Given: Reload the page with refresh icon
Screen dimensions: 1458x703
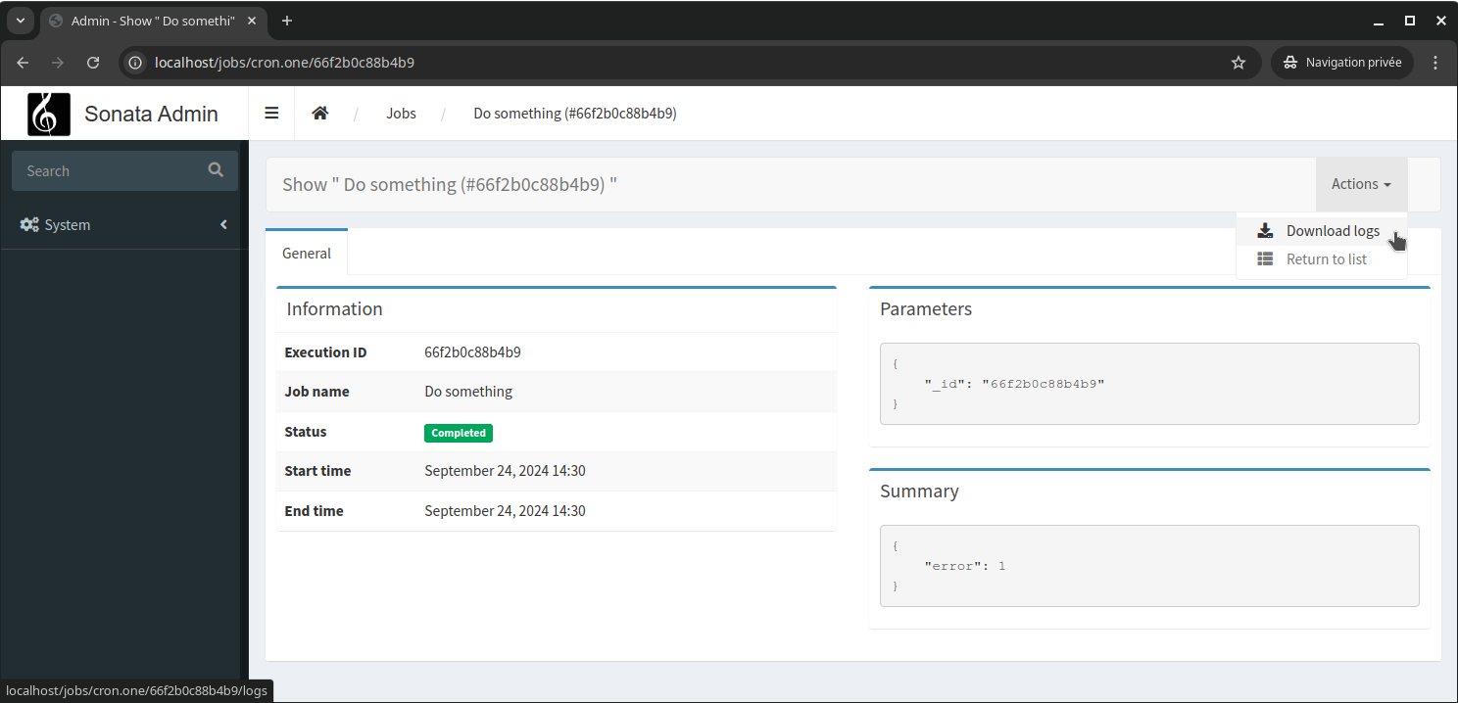Looking at the screenshot, I should [x=93, y=63].
